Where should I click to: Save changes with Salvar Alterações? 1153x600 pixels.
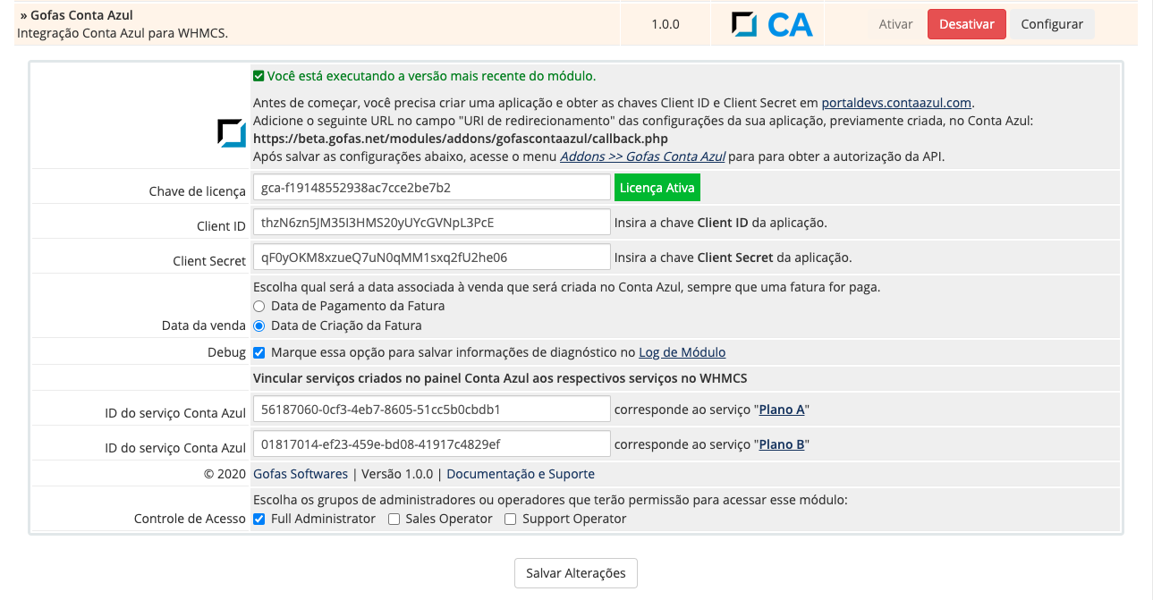pos(576,573)
